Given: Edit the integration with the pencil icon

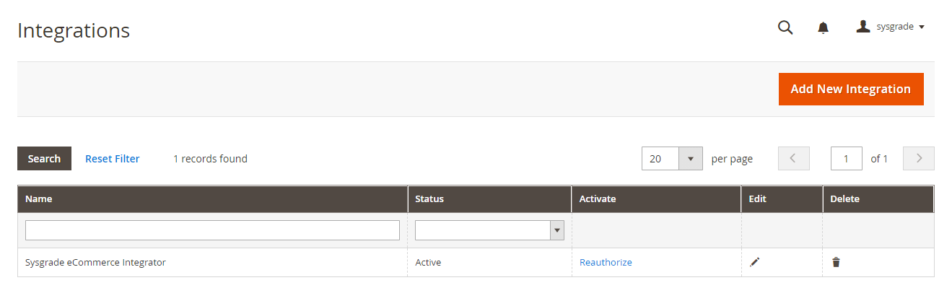Looking at the screenshot, I should coord(755,262).
